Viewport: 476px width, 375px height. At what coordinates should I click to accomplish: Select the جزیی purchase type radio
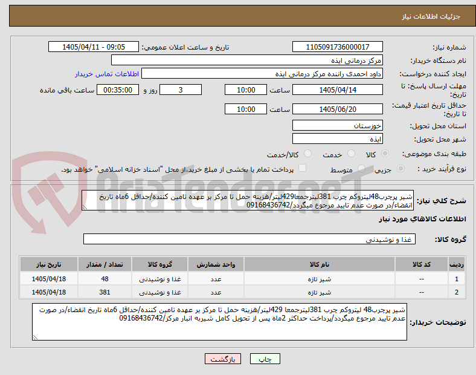coord(400,168)
